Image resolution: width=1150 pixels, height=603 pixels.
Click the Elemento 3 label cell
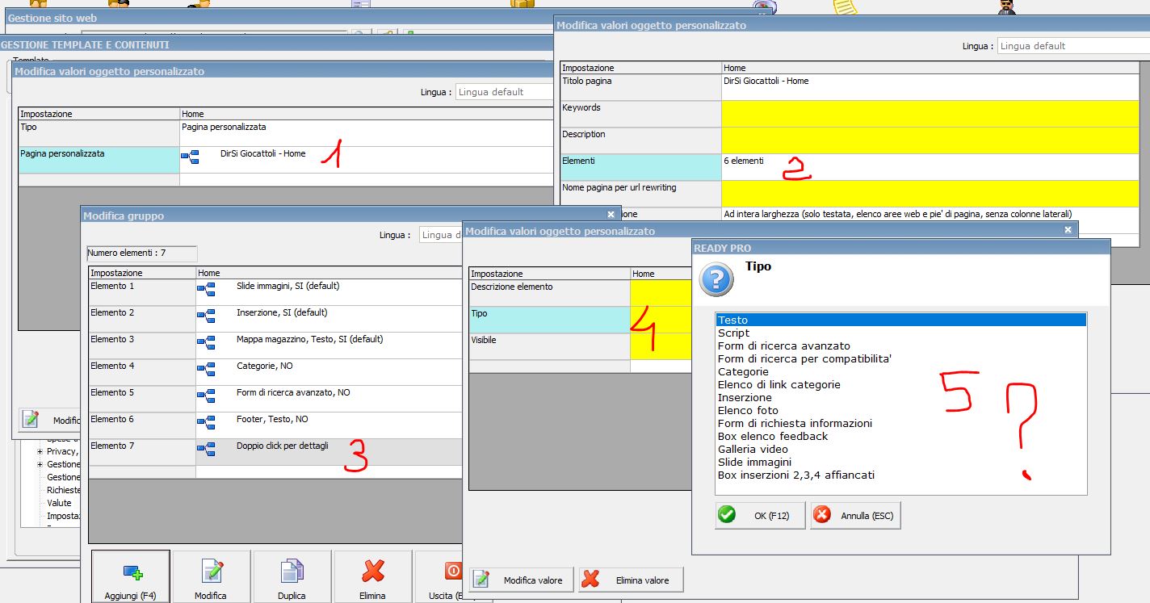click(142, 345)
